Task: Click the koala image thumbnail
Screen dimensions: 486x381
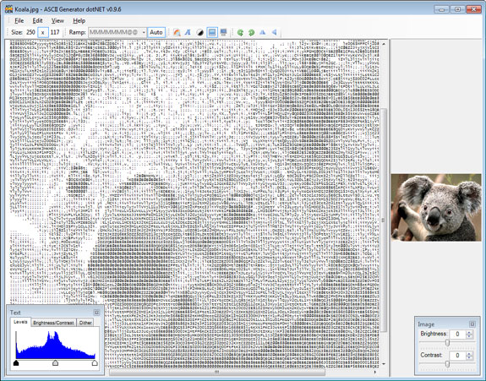Action: tap(436, 207)
